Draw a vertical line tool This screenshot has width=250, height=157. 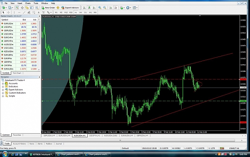pyautogui.click(x=14, y=12)
